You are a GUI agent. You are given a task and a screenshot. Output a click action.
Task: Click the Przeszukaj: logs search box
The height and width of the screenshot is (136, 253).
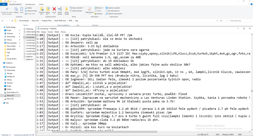(x=239, y=21)
